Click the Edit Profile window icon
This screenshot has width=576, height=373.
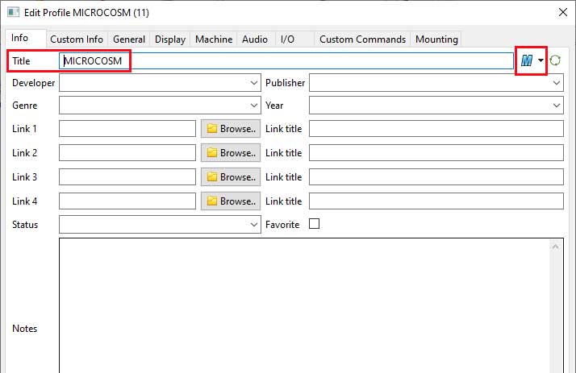[x=14, y=12]
